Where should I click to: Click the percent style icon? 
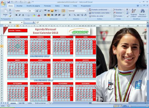click(75, 15)
